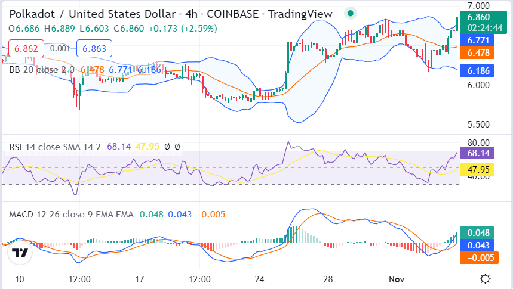
Task: Click the high value H6.889
Action: [60, 29]
